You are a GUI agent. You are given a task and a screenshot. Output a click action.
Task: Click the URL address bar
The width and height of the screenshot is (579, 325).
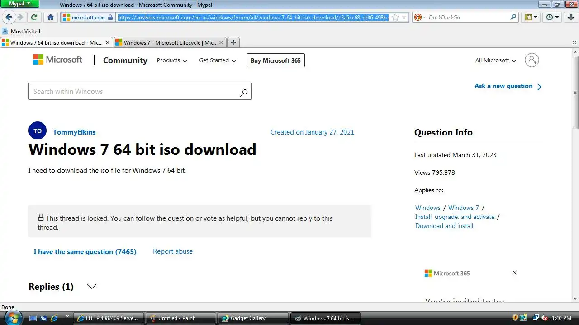pos(253,17)
